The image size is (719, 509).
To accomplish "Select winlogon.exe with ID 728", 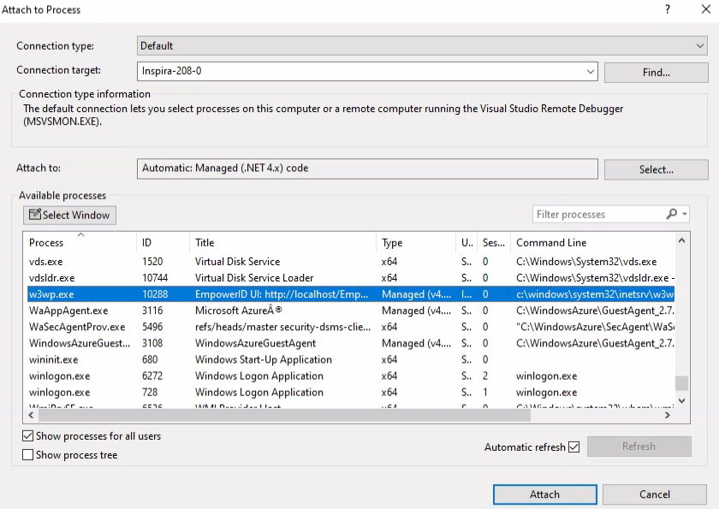I will coord(351,392).
